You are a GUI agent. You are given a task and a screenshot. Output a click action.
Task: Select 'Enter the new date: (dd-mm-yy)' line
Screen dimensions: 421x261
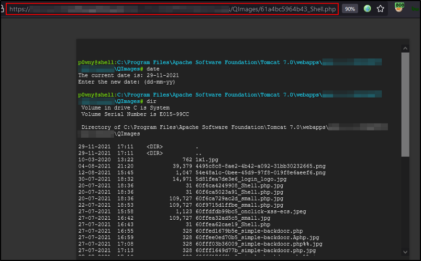tap(127, 82)
